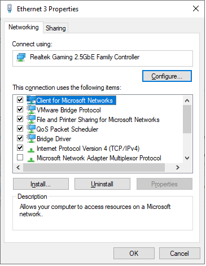Image resolution: width=206 pixels, height=266 pixels.
Task: Switch to the Sharing tab
Action: [x=56, y=28]
